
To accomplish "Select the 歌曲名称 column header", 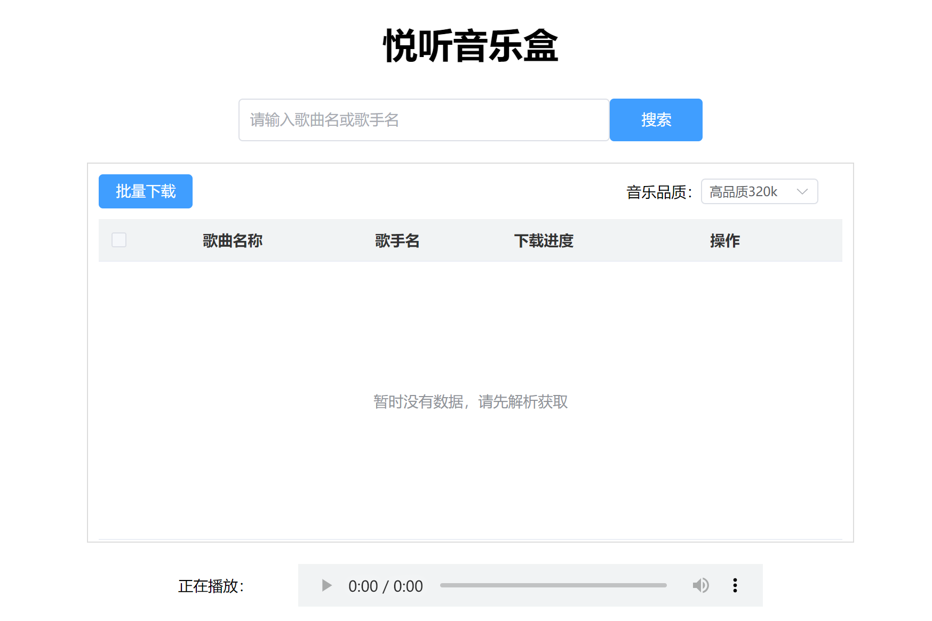I will click(232, 240).
